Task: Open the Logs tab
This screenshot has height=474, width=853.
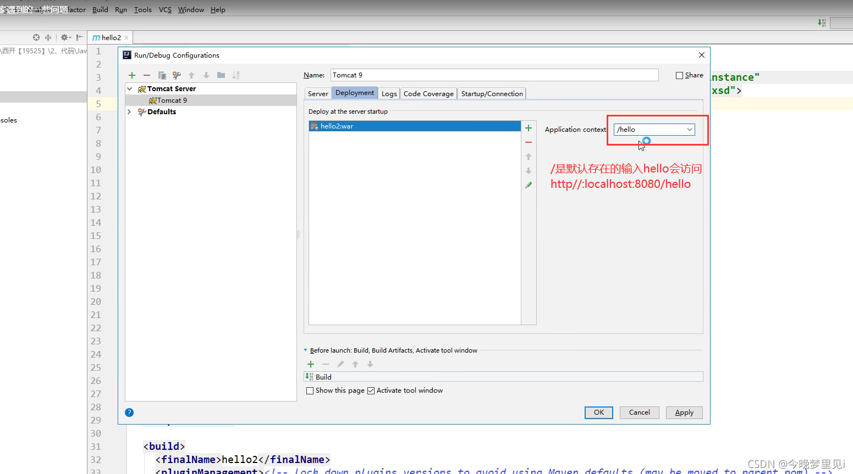Action: click(389, 93)
